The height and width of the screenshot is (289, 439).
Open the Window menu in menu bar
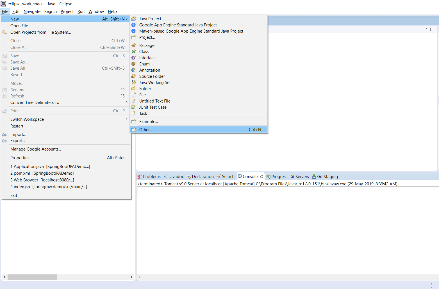(x=96, y=12)
